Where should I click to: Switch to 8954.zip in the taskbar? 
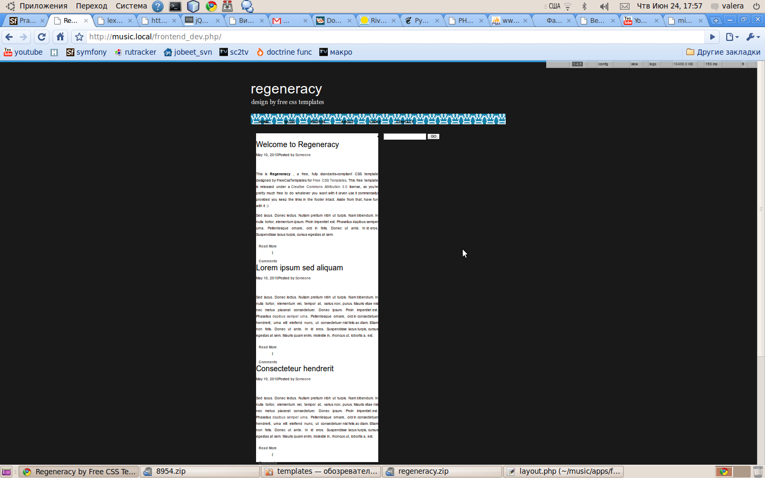(200, 472)
